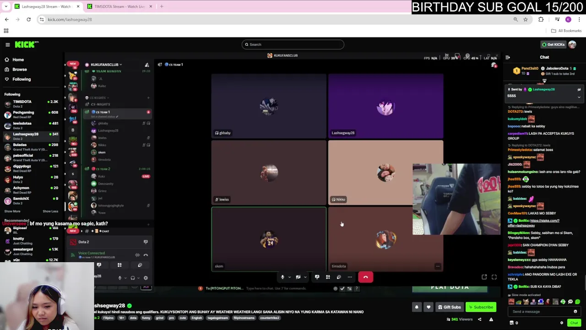Open tile options on timsdota tile
586x330 pixels.
click(438, 266)
